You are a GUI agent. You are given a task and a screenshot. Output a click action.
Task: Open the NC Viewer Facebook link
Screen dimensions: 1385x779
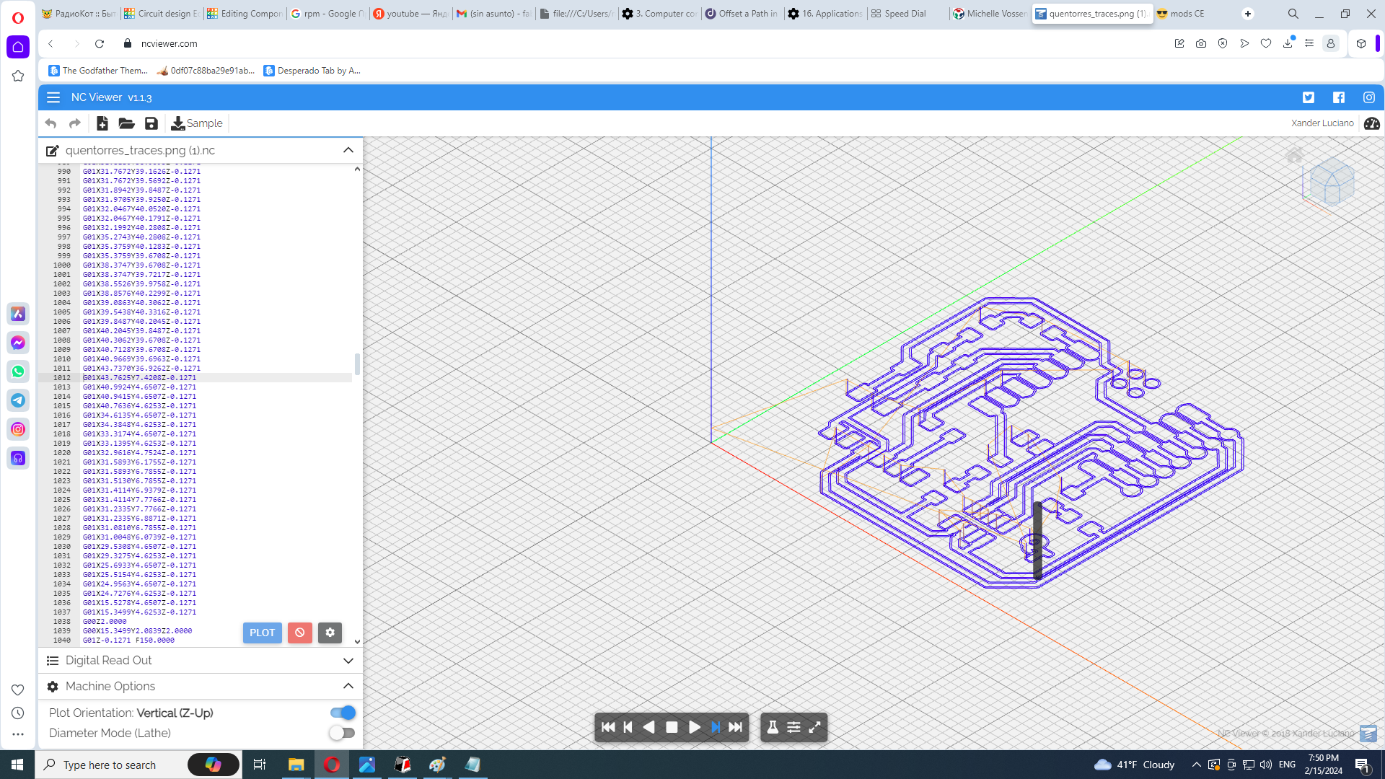[x=1339, y=97]
